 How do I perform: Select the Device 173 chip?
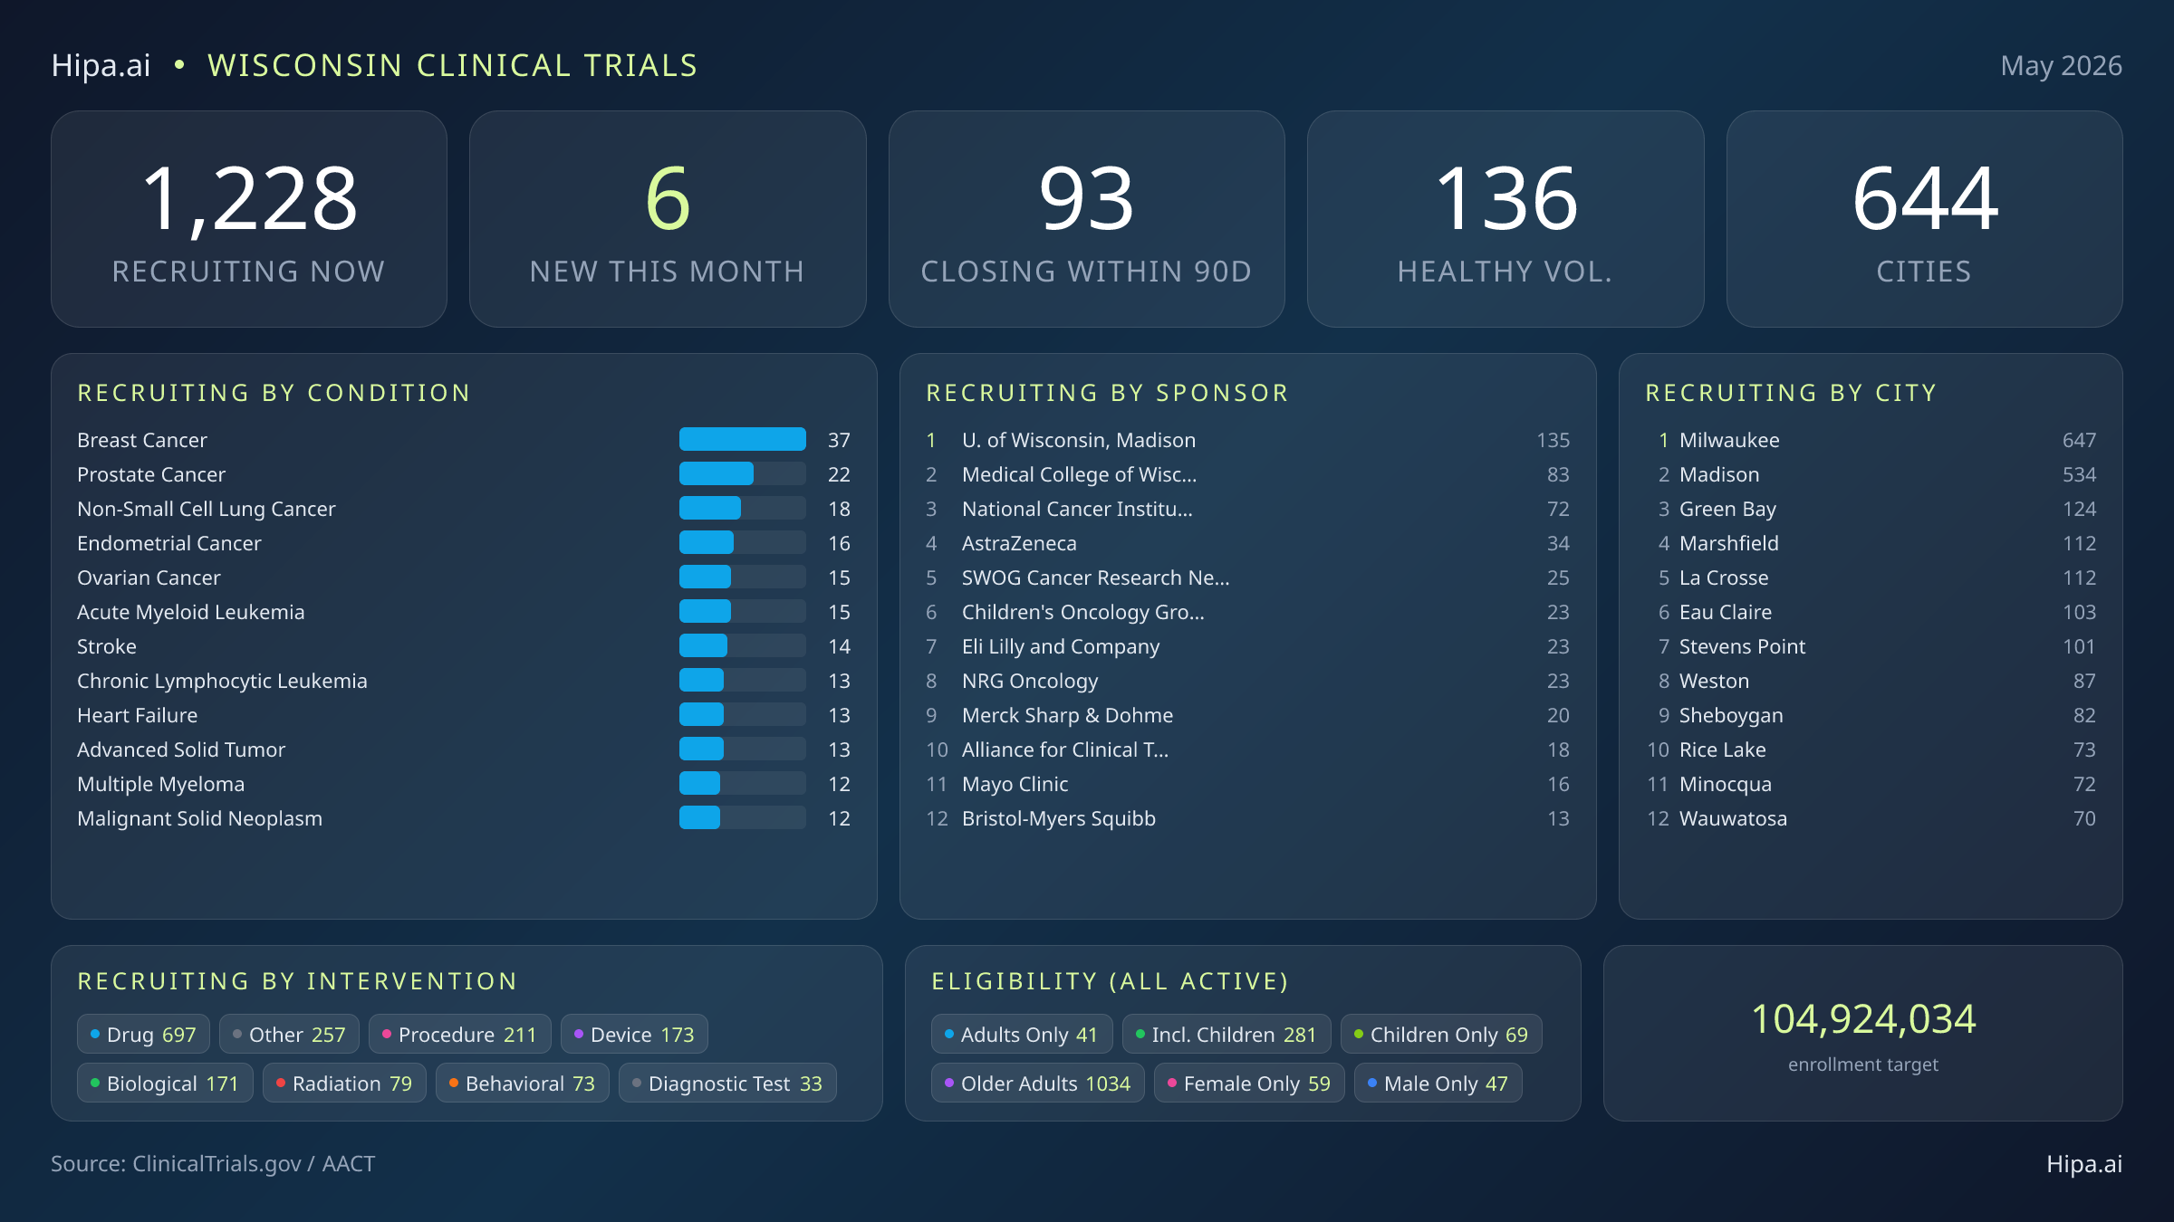click(634, 1034)
